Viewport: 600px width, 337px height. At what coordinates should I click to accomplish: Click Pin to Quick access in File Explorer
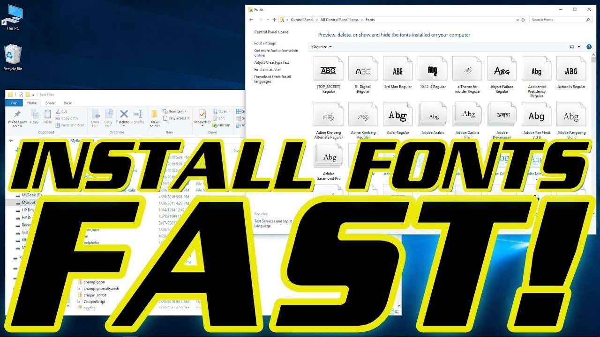coord(17,119)
